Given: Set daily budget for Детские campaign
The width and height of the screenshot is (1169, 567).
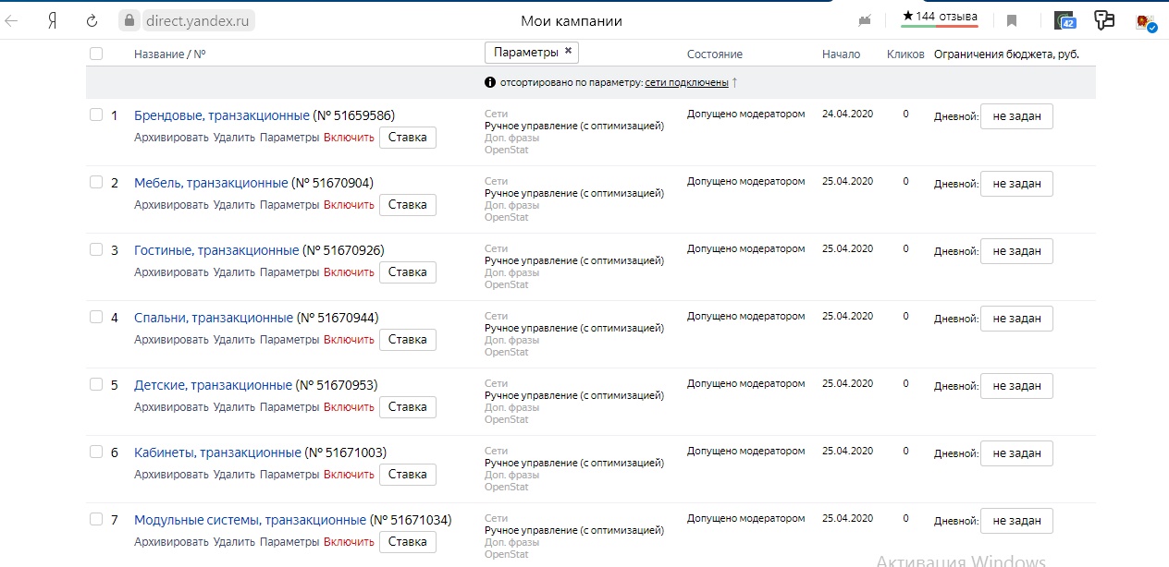Looking at the screenshot, I should point(1016,386).
